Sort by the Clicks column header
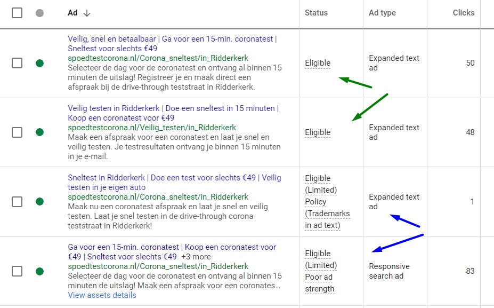The image size is (494, 308). 463,13
